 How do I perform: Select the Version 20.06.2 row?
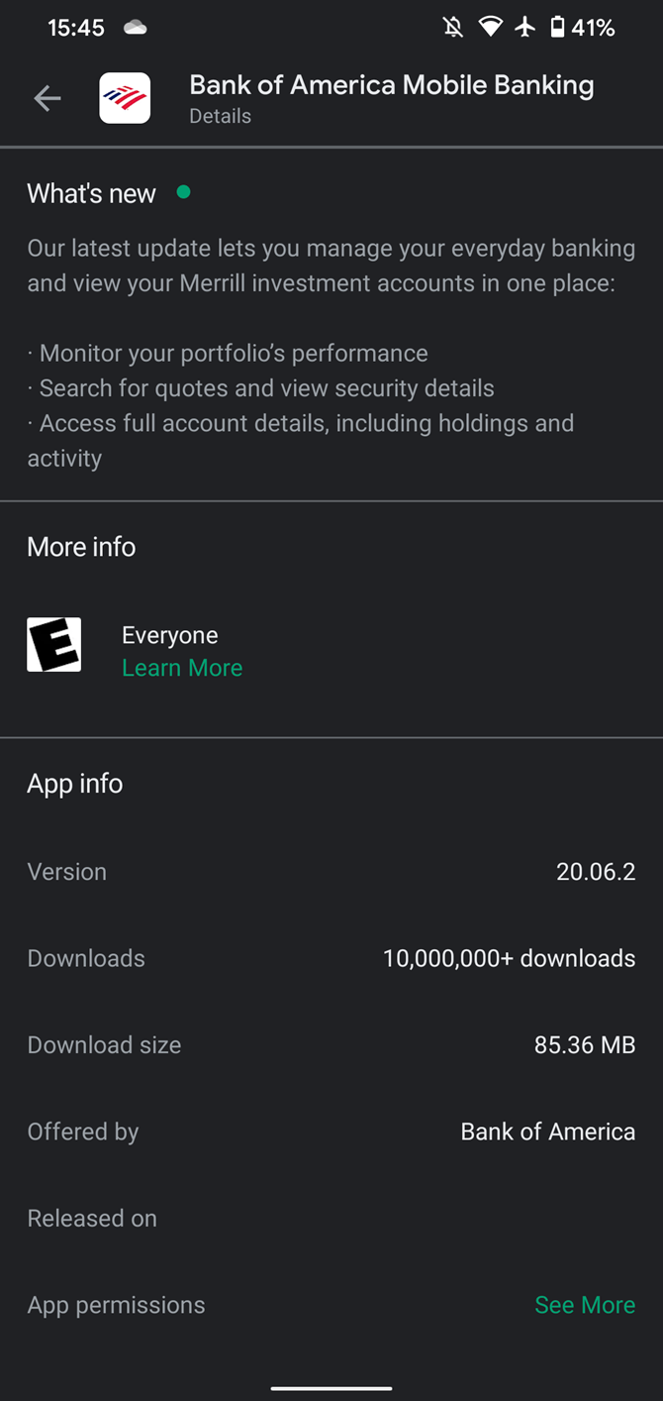click(331, 872)
